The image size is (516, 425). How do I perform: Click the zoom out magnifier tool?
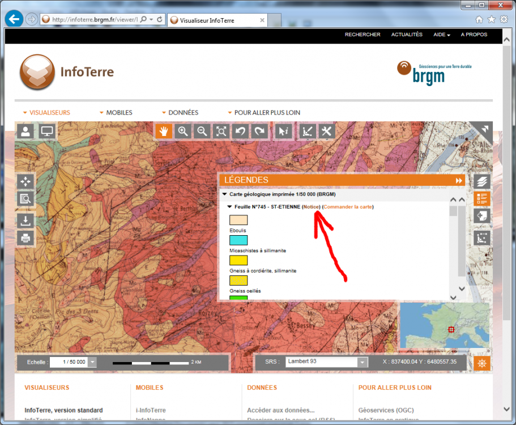pos(202,131)
